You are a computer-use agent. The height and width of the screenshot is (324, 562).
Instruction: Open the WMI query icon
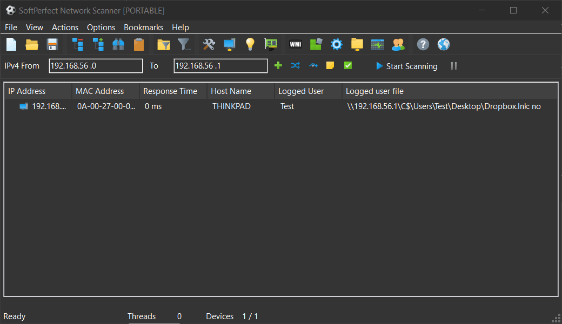click(x=296, y=44)
